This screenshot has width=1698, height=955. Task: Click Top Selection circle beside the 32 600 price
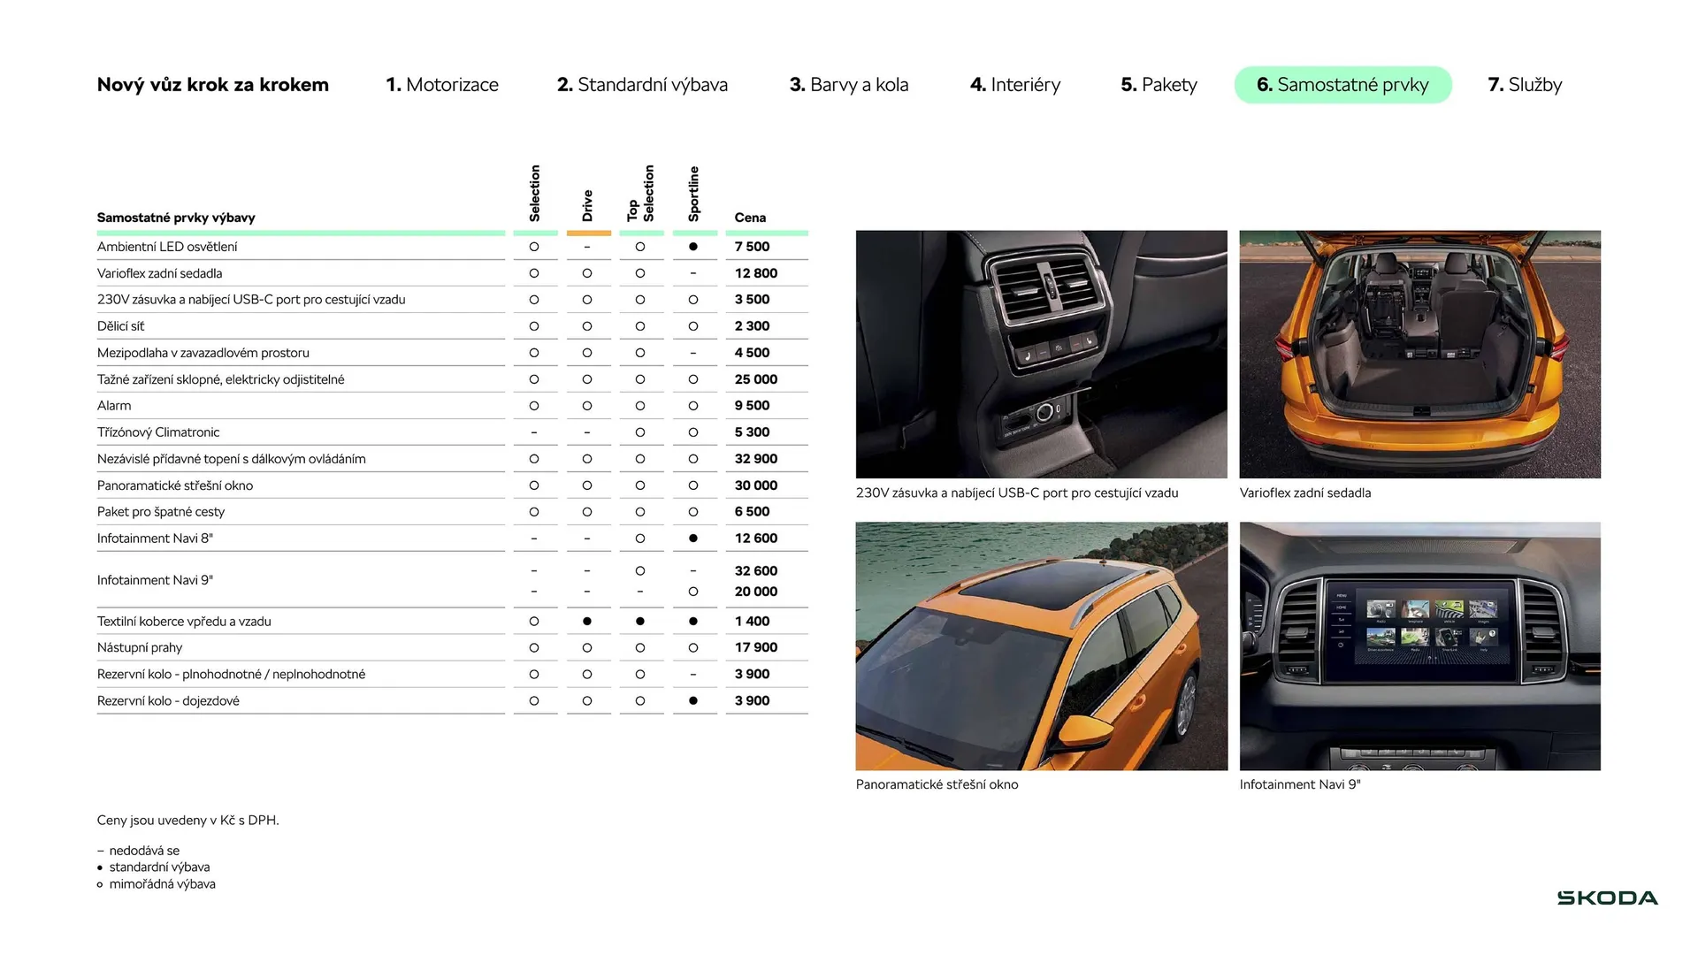coord(640,571)
